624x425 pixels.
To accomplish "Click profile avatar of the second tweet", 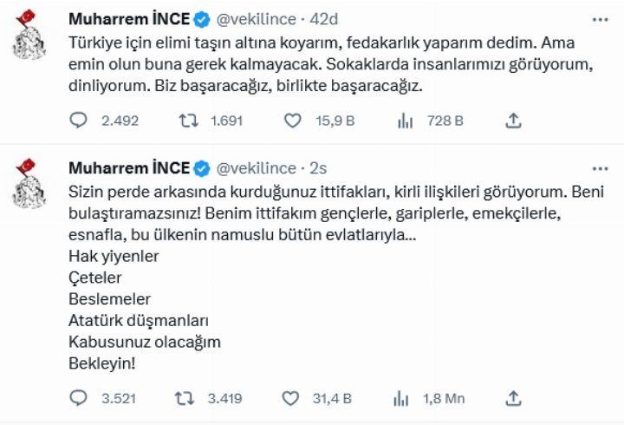I will click(x=29, y=186).
